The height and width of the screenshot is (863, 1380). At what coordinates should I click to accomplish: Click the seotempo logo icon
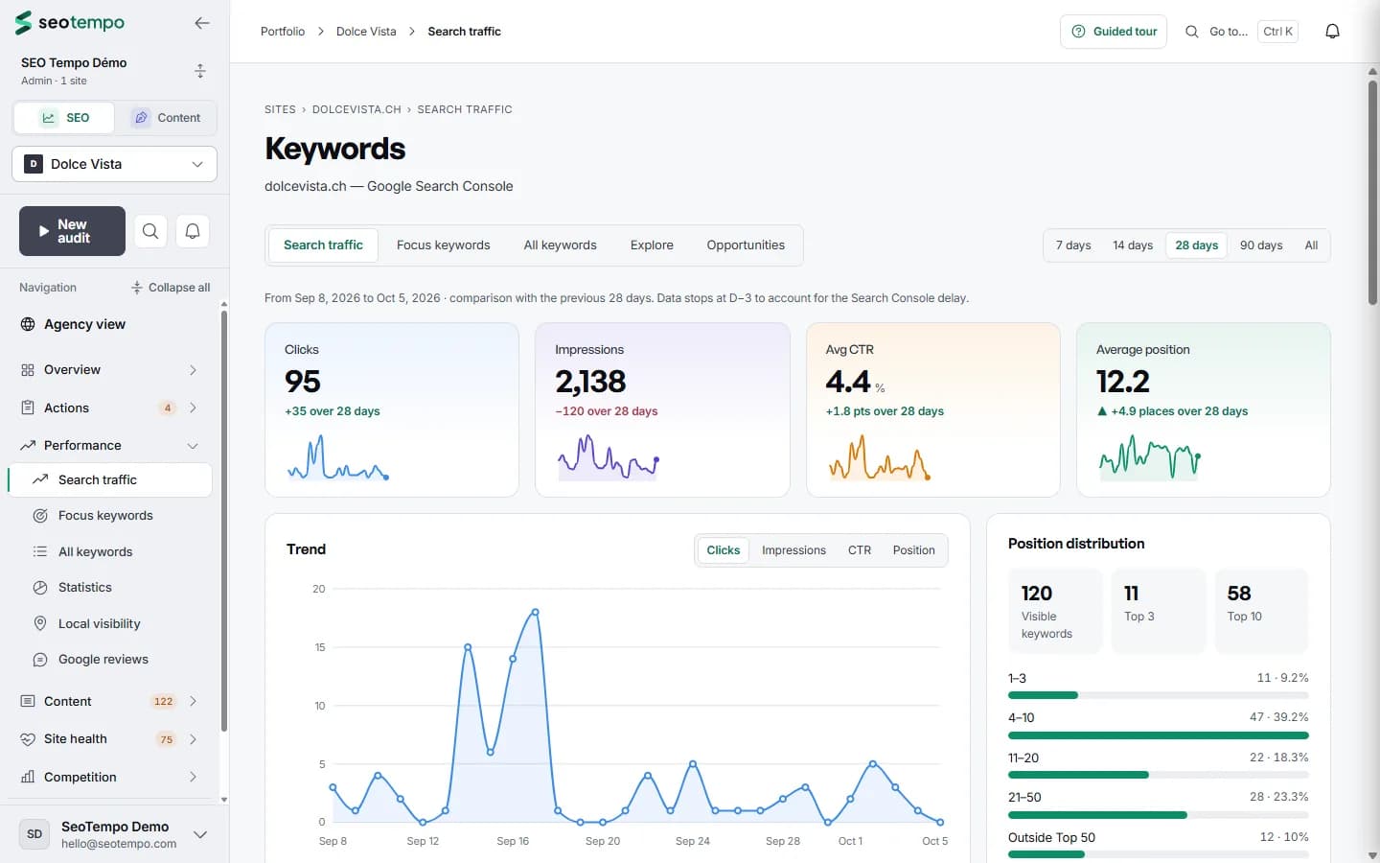click(x=23, y=22)
